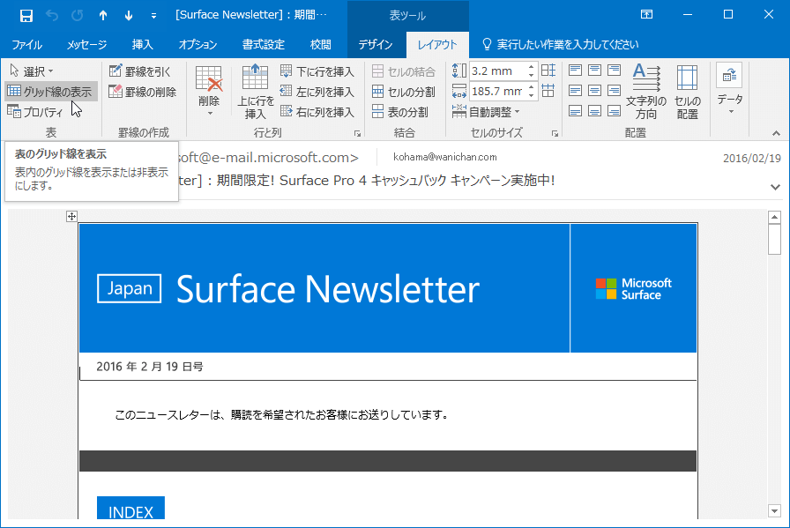The width and height of the screenshot is (790, 528).
Task: Click the table move handle
Action: coord(71,217)
